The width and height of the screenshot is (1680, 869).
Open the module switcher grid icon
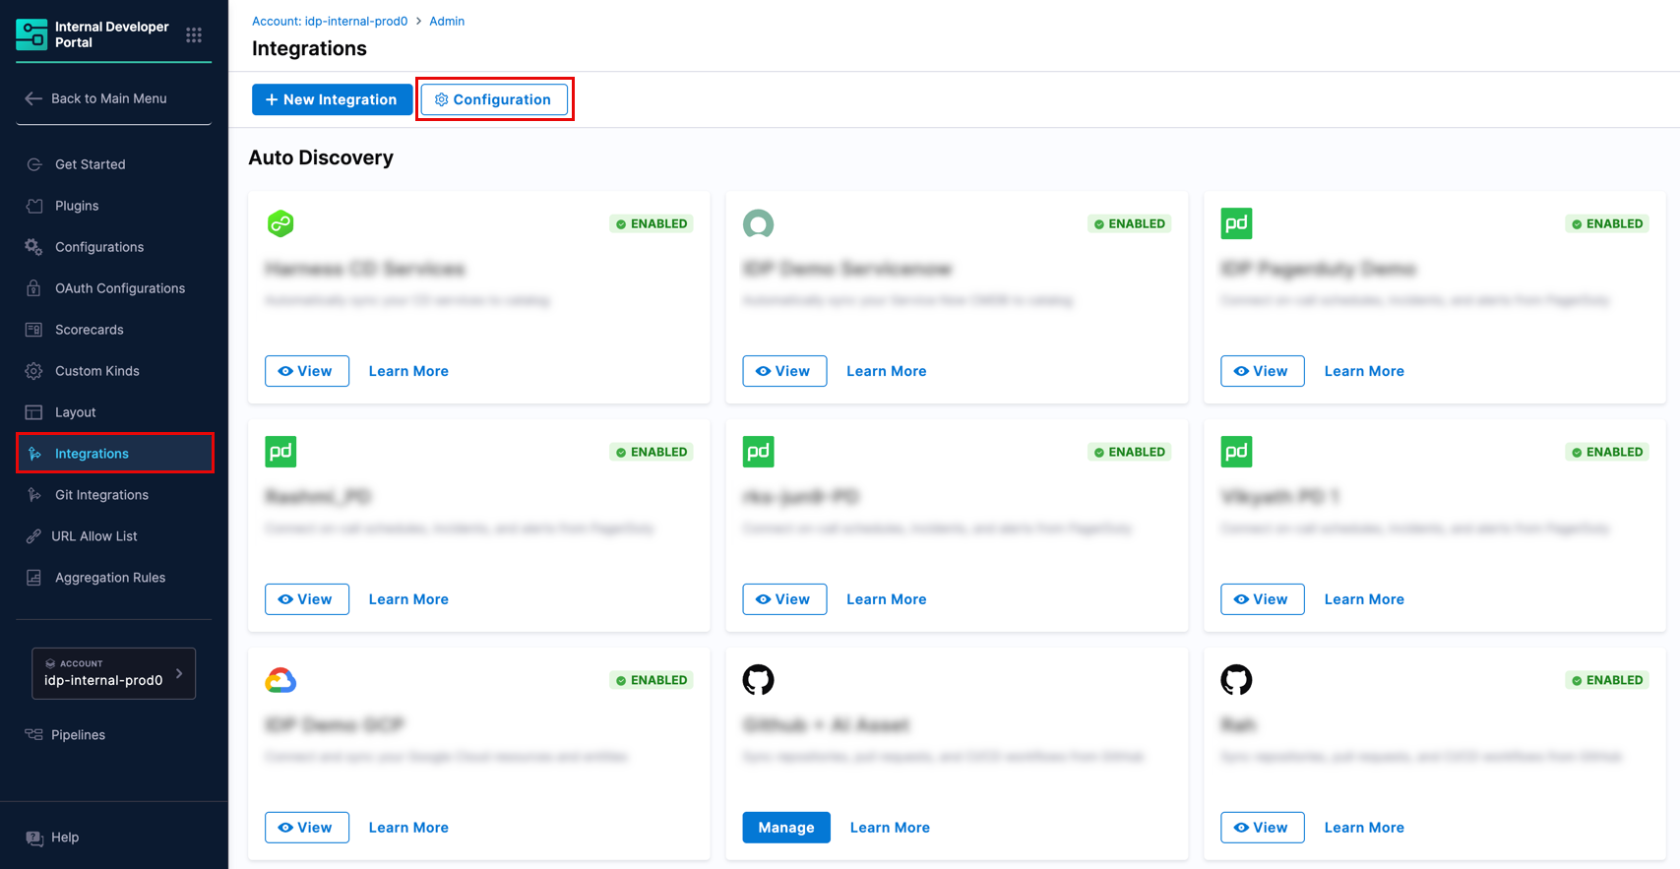pyautogui.click(x=194, y=35)
